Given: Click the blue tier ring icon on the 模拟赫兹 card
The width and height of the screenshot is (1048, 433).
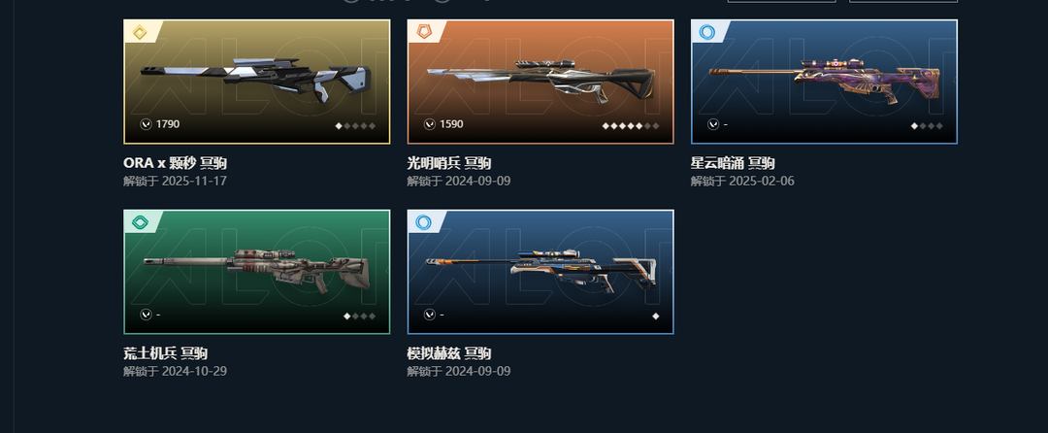Looking at the screenshot, I should 423,222.
